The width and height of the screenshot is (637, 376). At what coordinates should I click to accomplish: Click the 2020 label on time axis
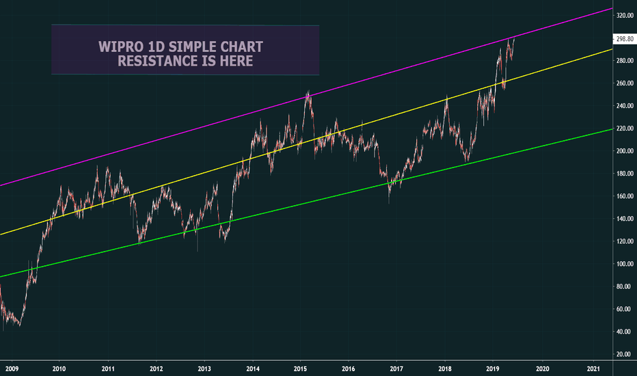point(543,369)
